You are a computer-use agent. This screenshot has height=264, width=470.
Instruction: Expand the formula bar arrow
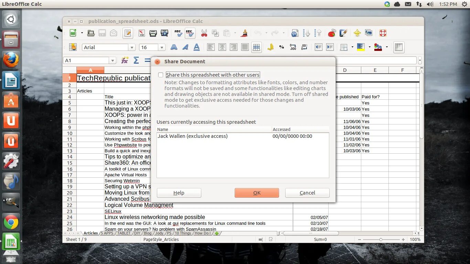click(x=420, y=60)
